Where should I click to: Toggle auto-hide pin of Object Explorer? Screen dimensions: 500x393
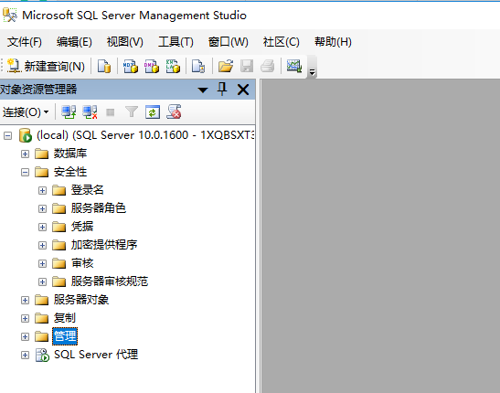(222, 89)
